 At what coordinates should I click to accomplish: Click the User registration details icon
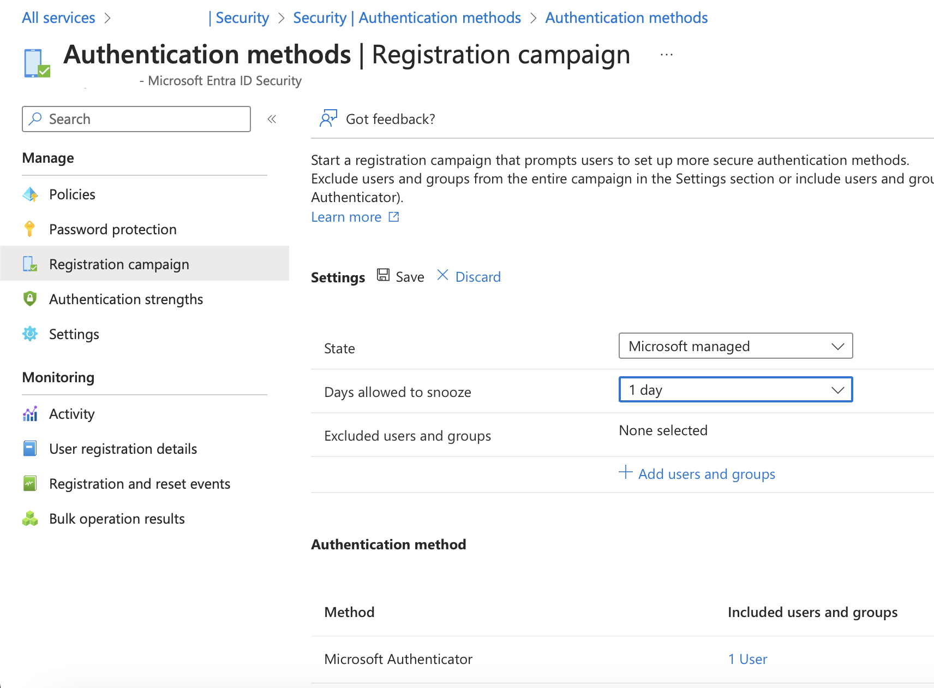click(x=30, y=449)
